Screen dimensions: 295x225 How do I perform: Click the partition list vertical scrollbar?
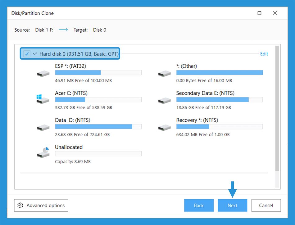pyautogui.click(x=277, y=108)
